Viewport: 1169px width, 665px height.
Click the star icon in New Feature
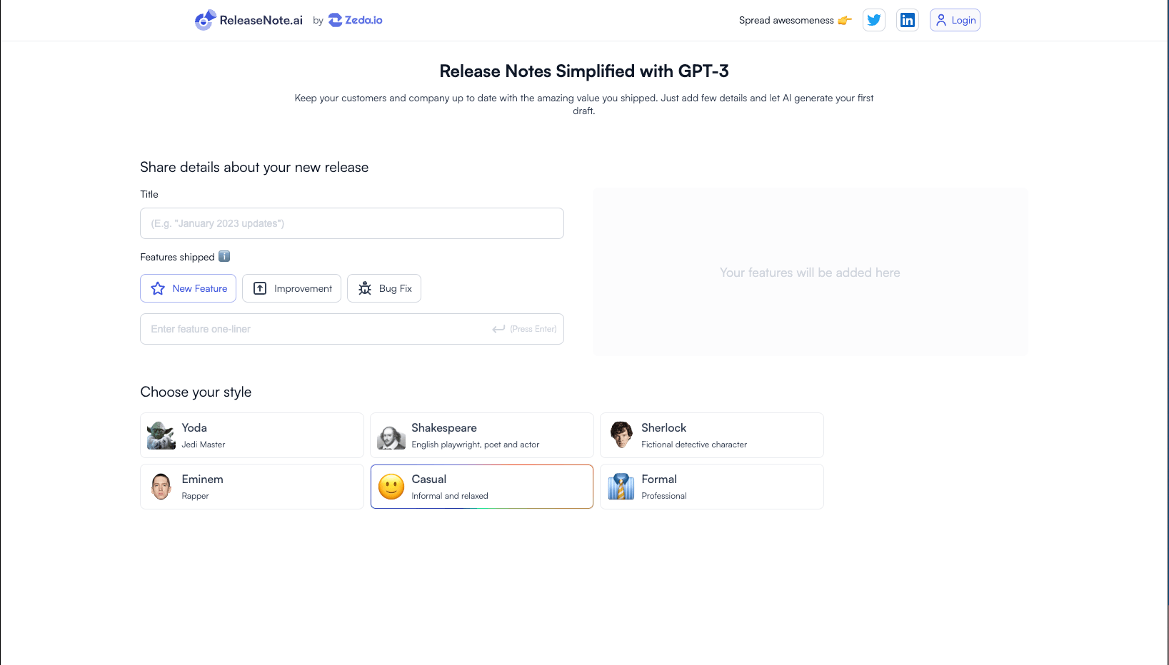click(158, 288)
